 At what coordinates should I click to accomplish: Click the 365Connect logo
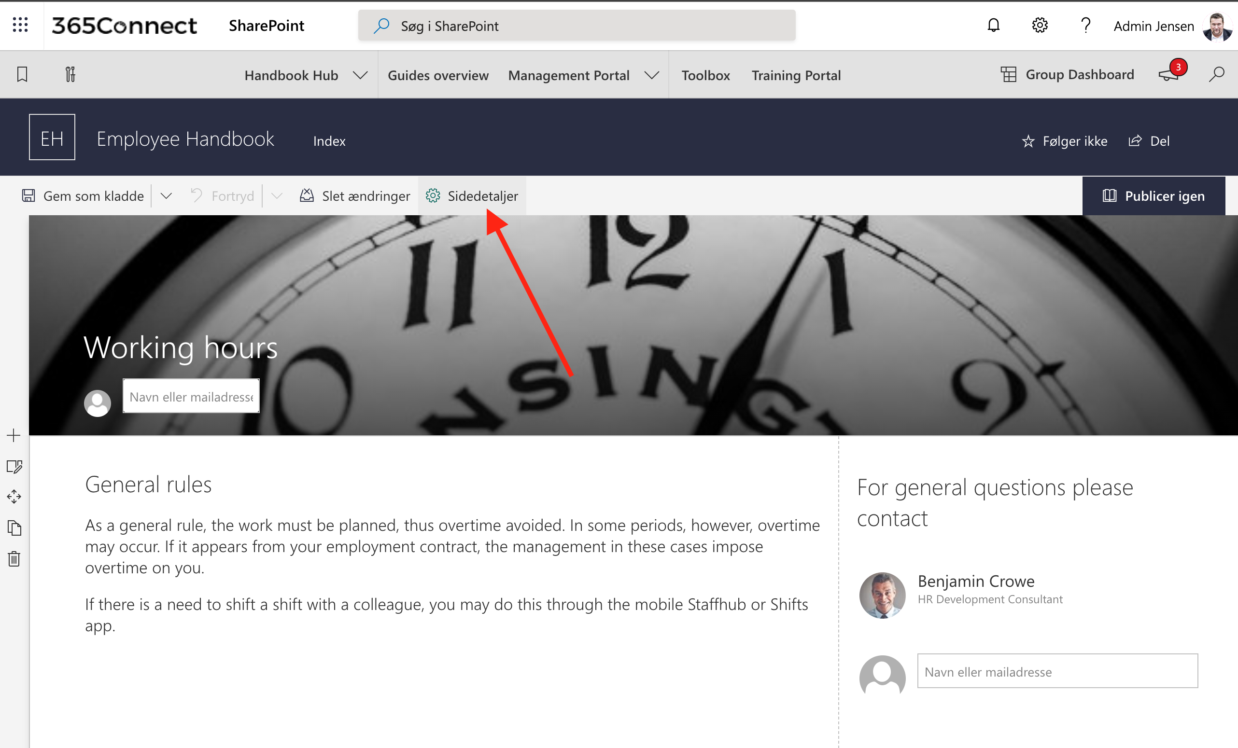click(124, 26)
